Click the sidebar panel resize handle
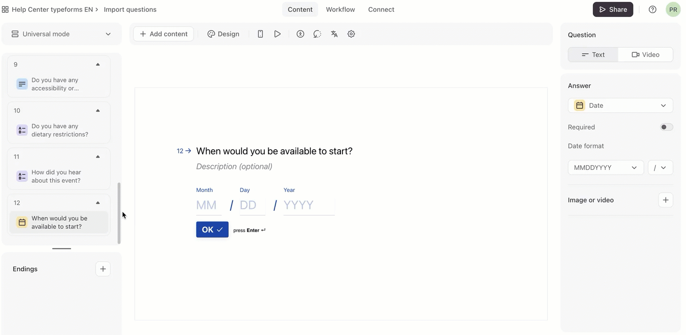Image resolution: width=686 pixels, height=335 pixels. coord(62,248)
